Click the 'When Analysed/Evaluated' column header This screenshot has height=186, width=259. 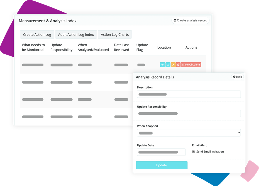[93, 47]
